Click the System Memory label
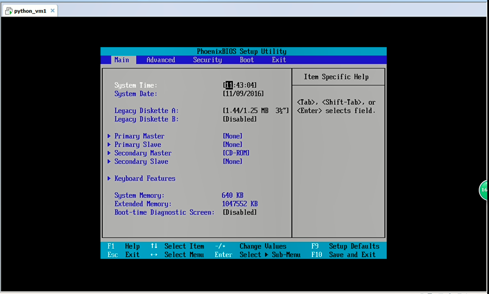Screen dimensions: 489x294 pos(140,196)
